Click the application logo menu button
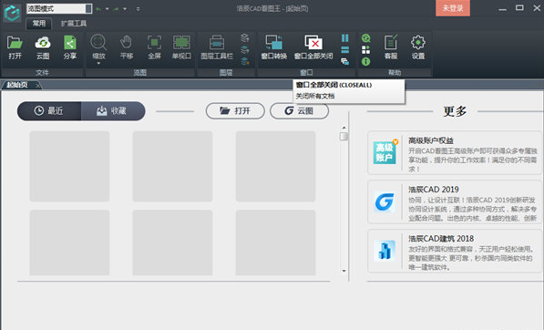 12,13
